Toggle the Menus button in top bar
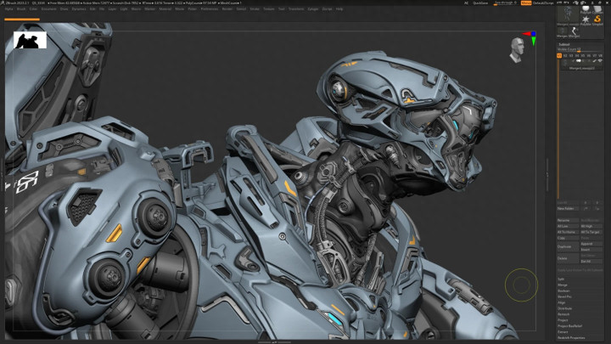Screen dimensions: 611x344 tap(526, 3)
